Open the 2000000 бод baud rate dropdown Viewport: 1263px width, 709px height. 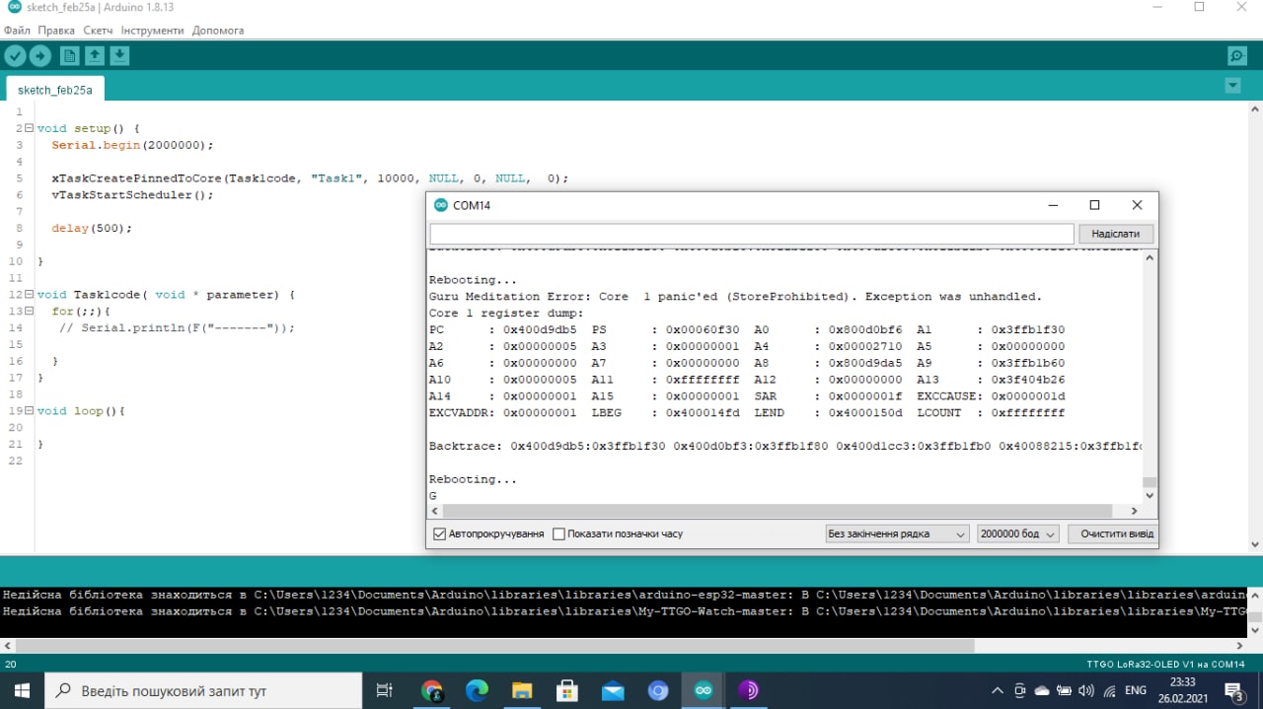point(1018,533)
